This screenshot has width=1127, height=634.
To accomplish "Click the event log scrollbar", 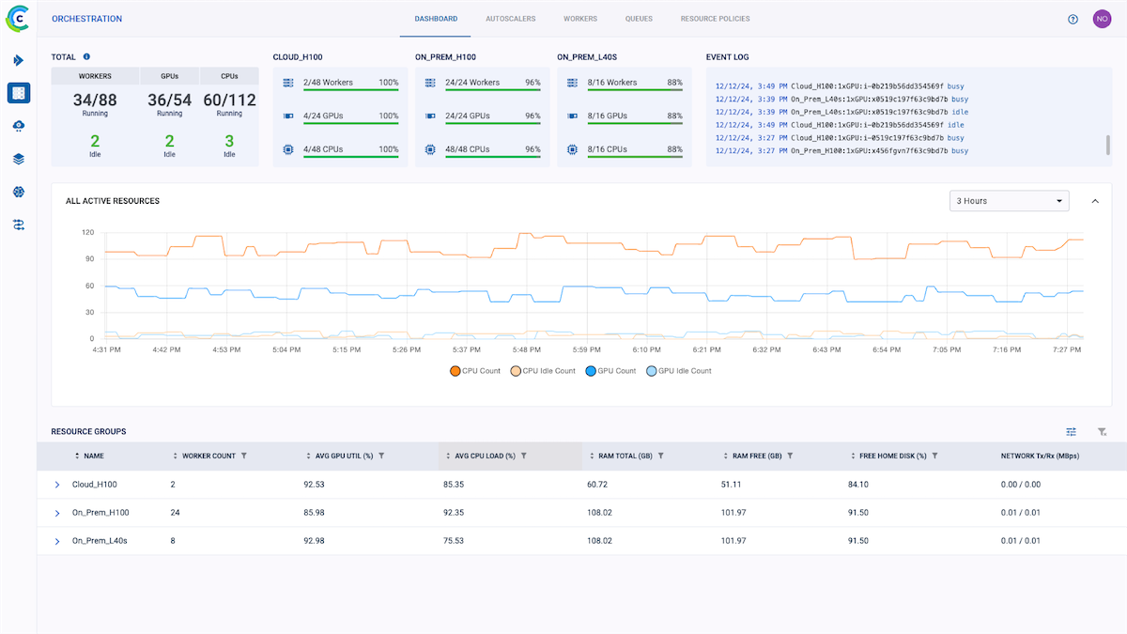I will click(x=1108, y=145).
